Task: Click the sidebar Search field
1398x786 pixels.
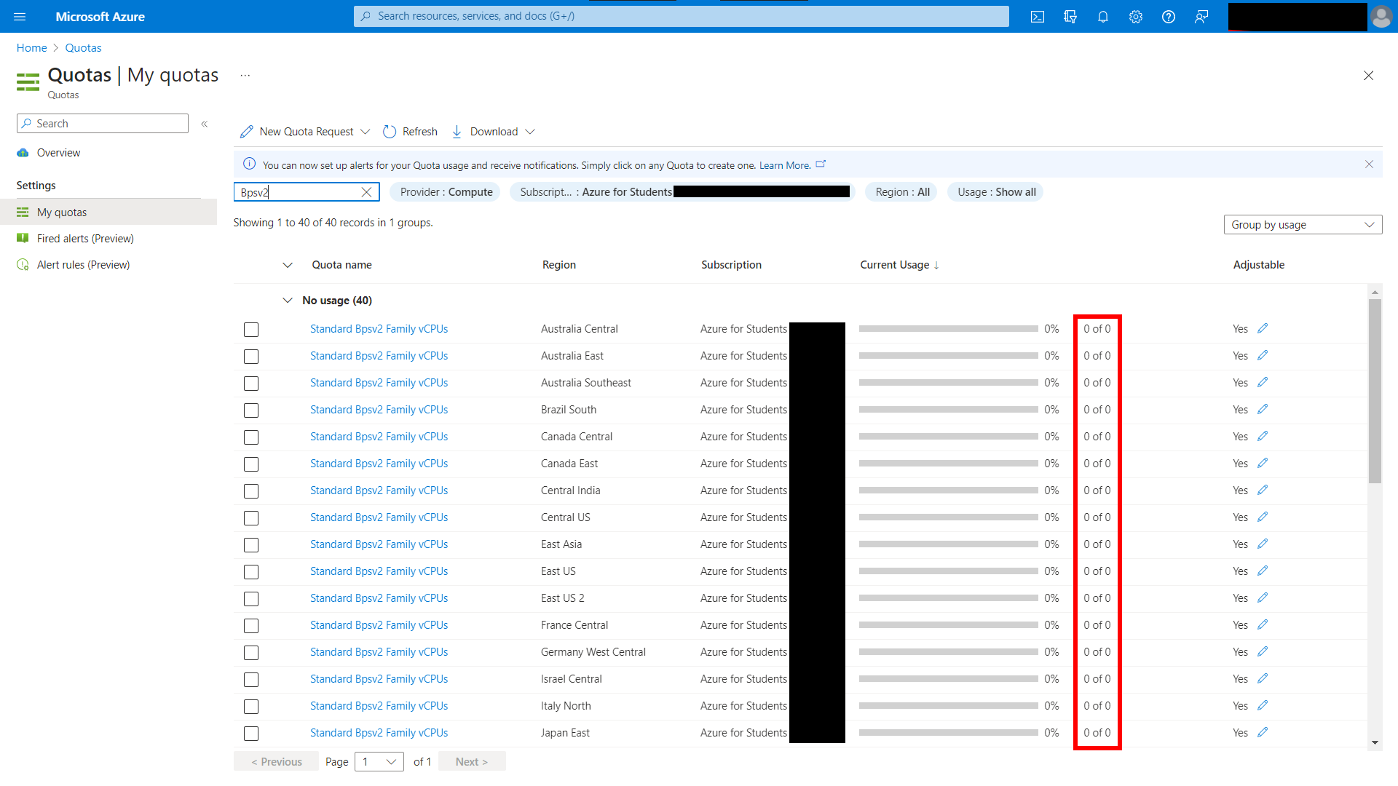Action: click(x=103, y=124)
